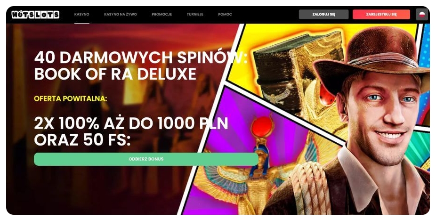
Task: Click the Zaloguj się button
Action: coord(323,15)
